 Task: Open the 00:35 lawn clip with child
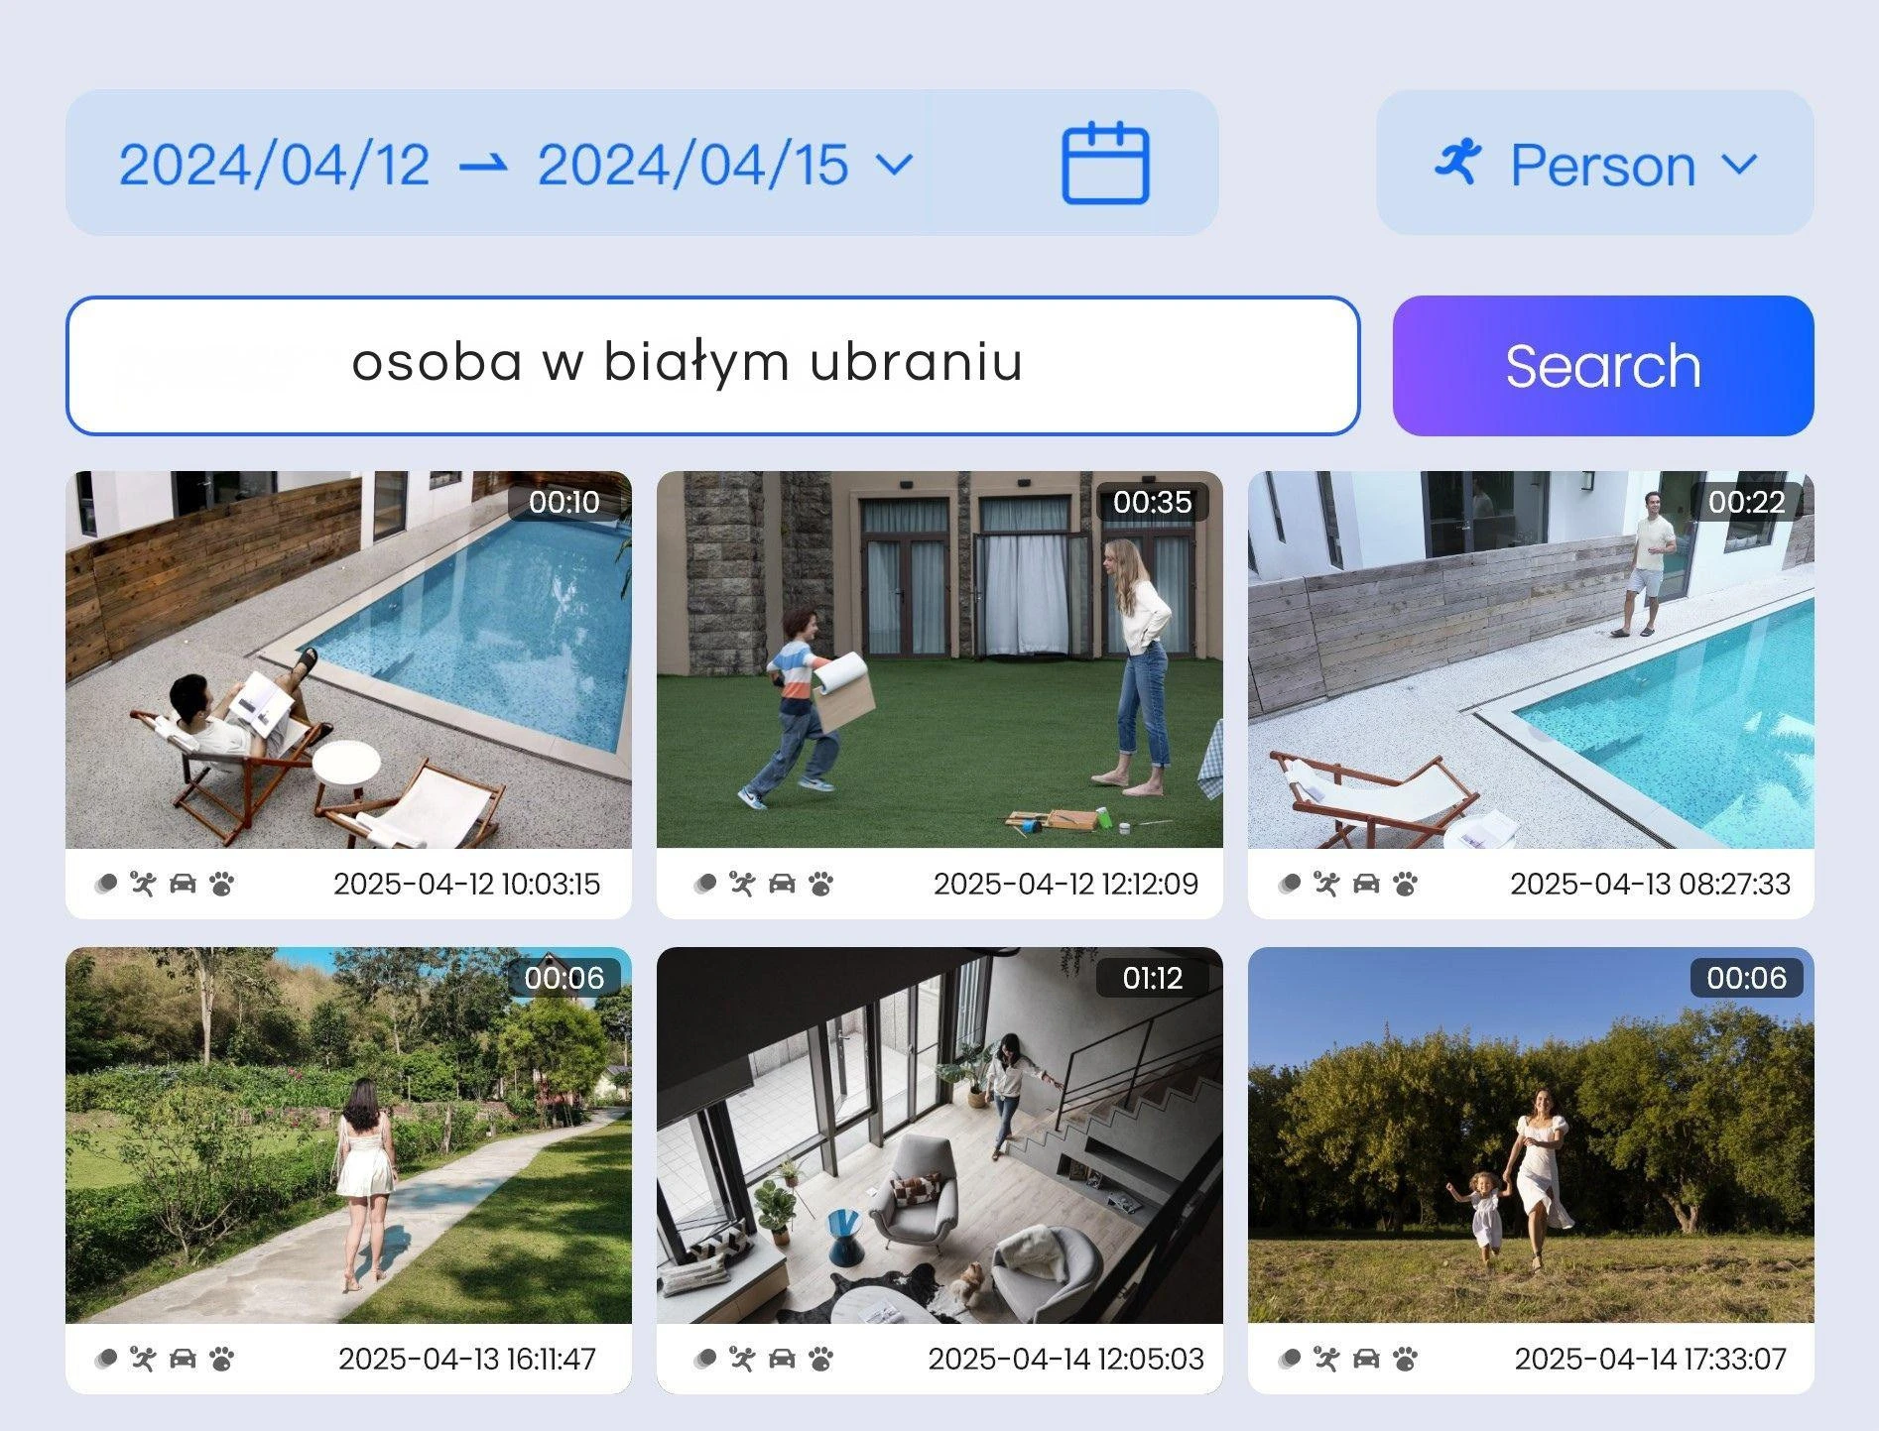(x=939, y=659)
